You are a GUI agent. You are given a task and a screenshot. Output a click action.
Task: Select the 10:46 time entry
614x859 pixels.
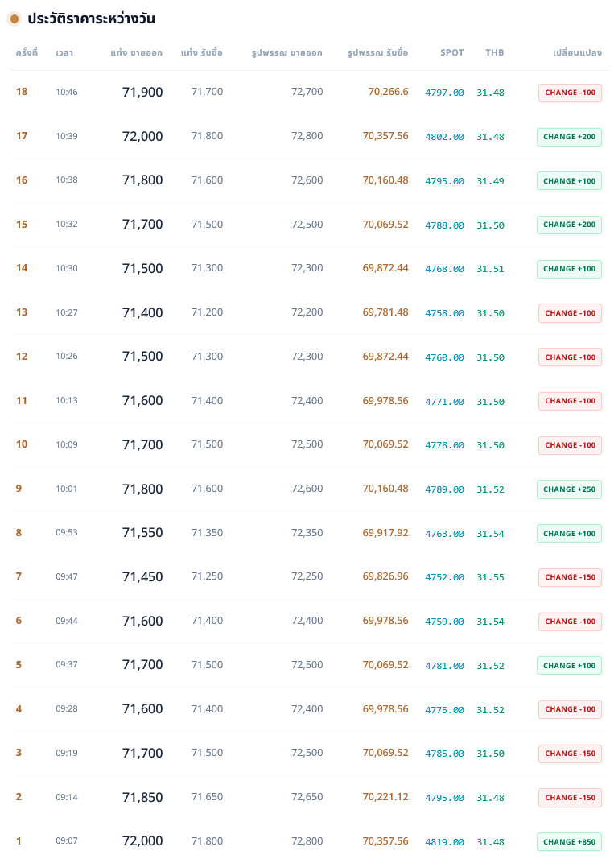67,93
